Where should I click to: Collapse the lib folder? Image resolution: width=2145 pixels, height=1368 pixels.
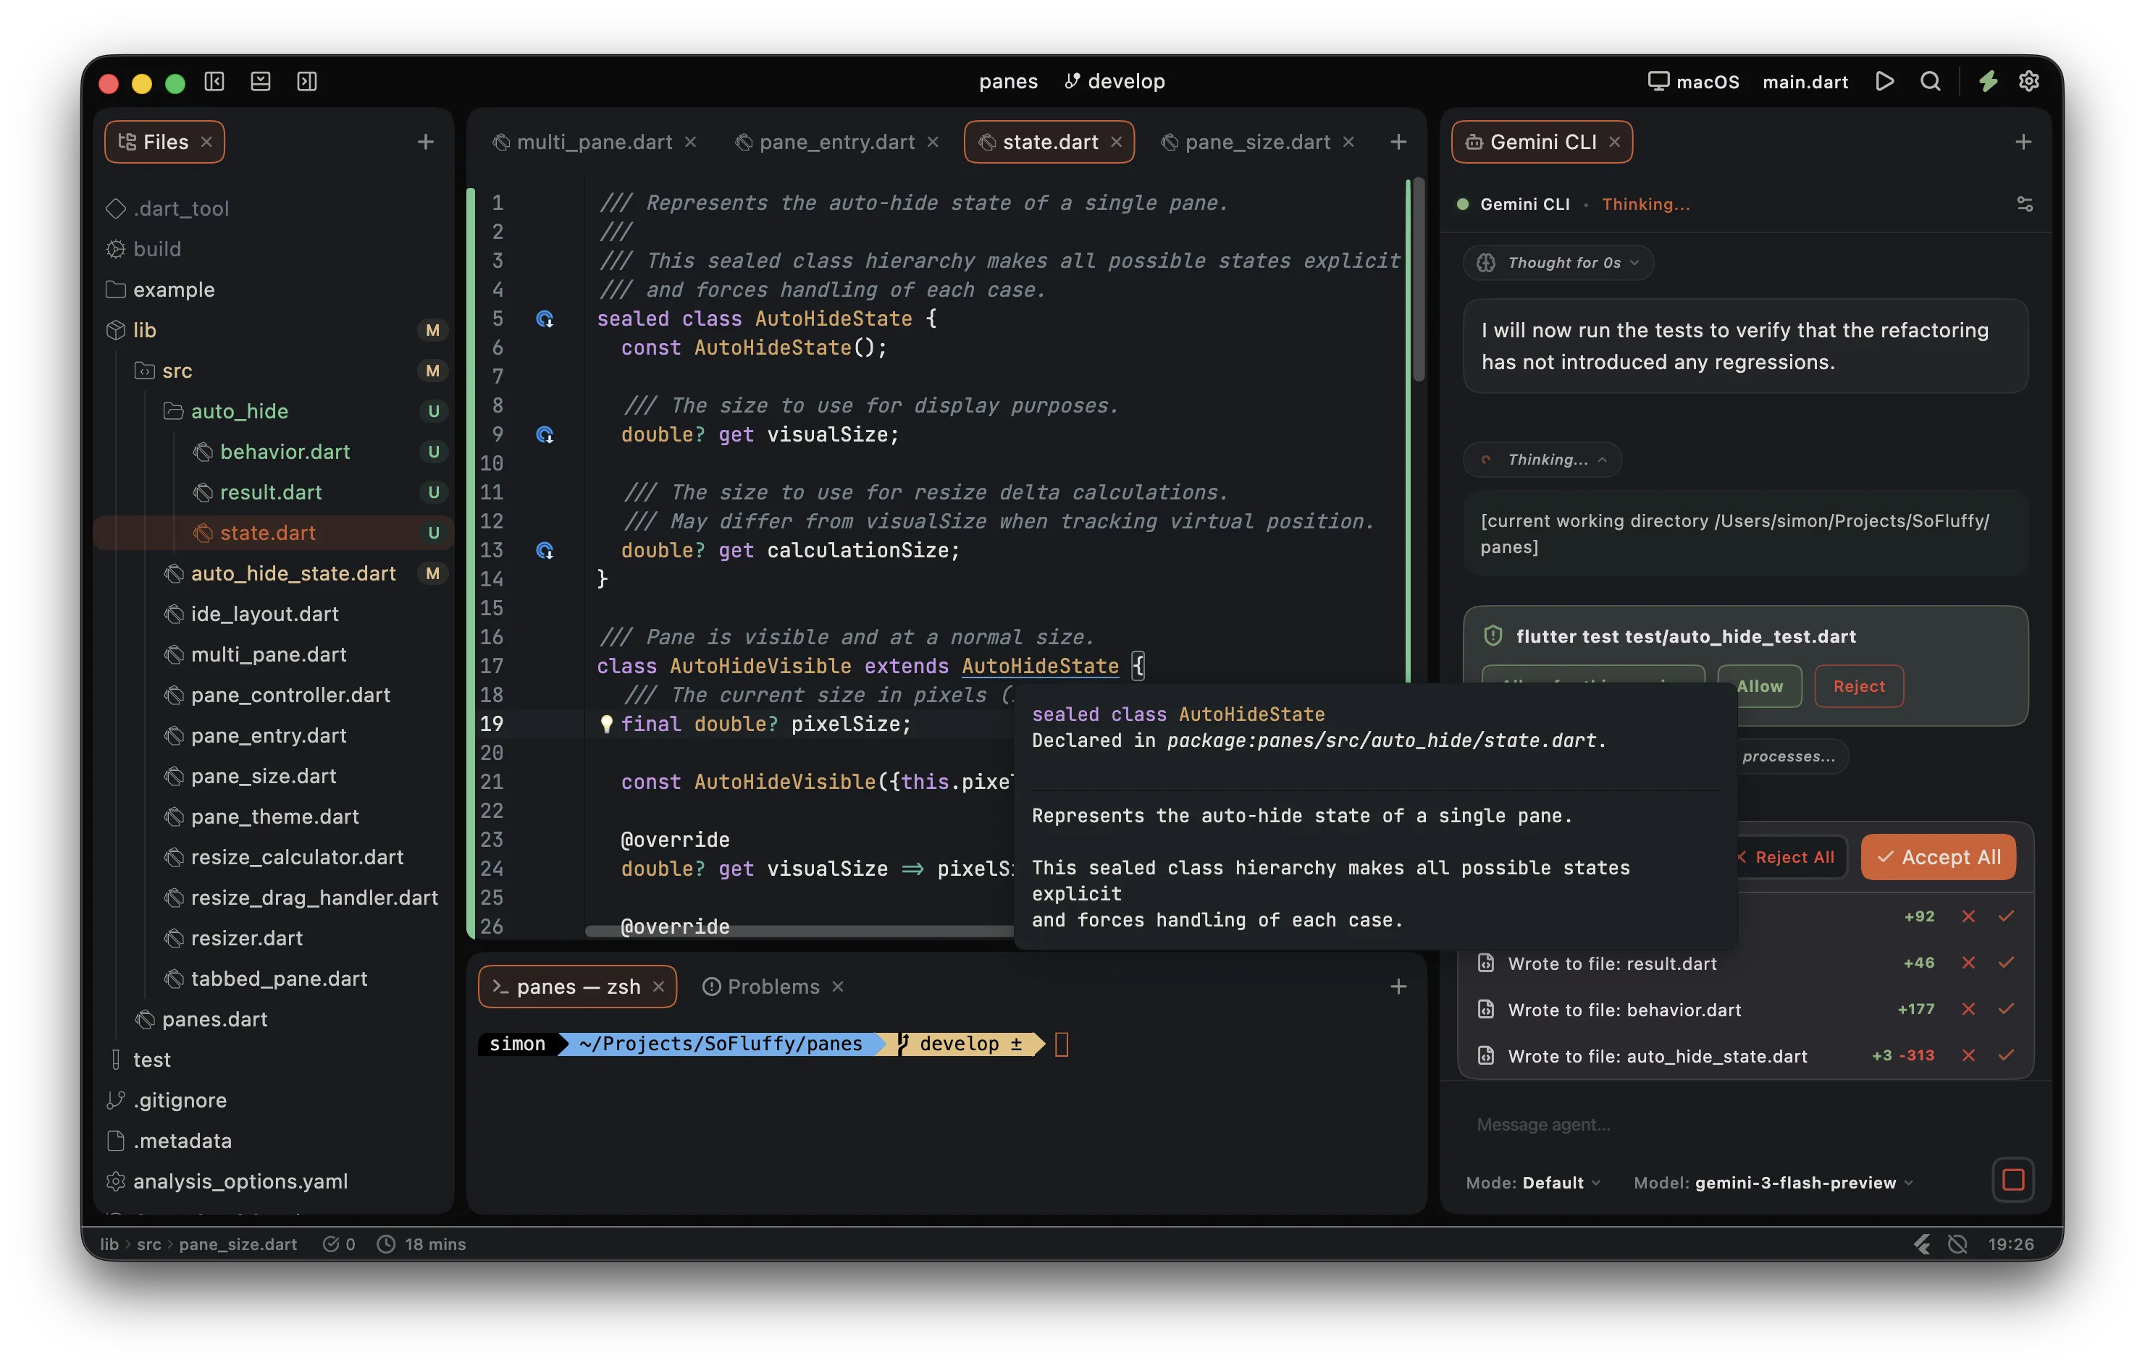pos(274,330)
